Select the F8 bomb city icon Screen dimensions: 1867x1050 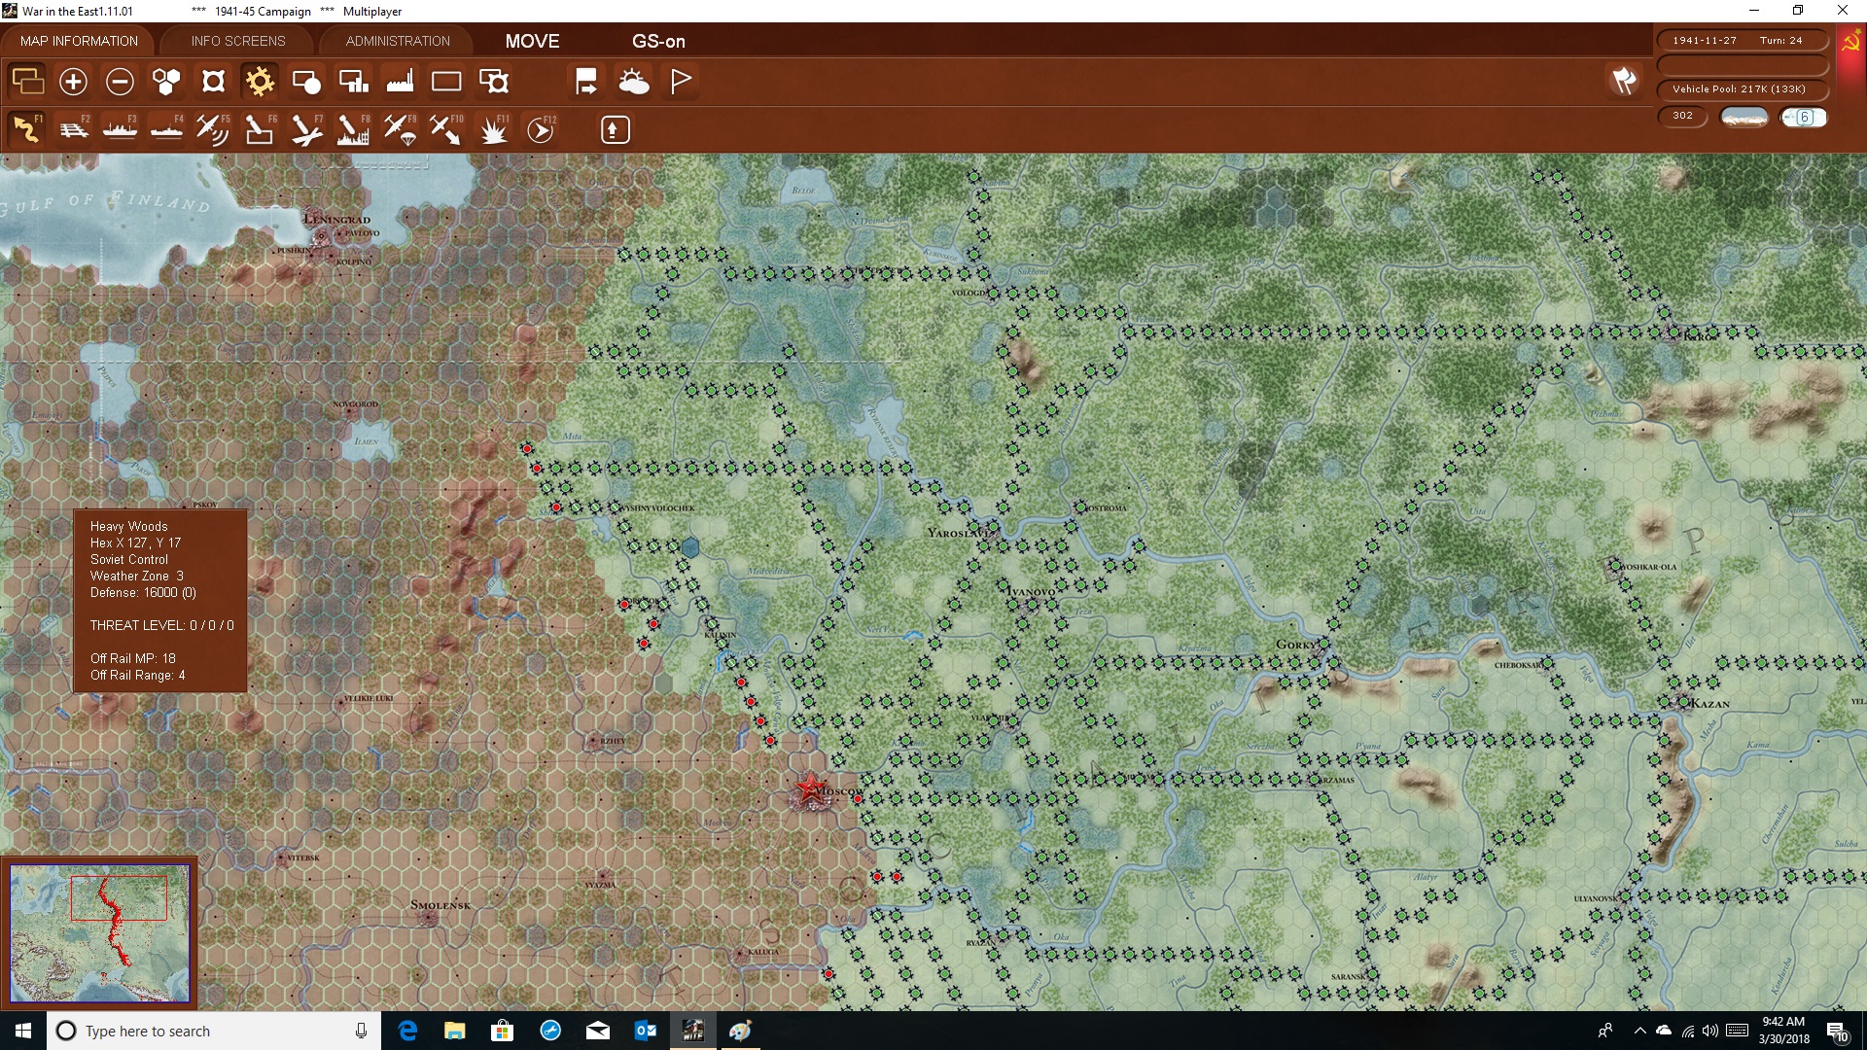pos(353,129)
